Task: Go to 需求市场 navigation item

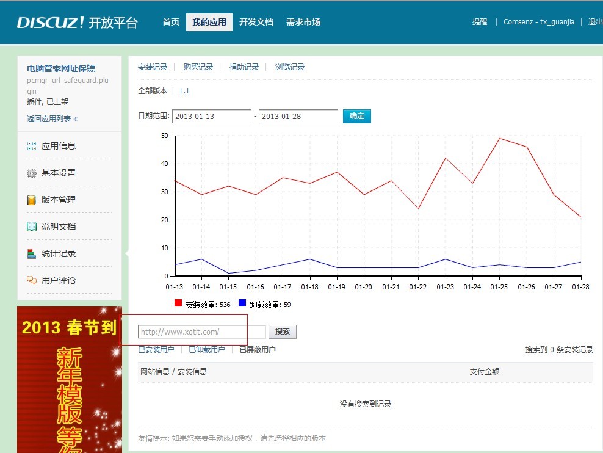Action: pyautogui.click(x=303, y=22)
